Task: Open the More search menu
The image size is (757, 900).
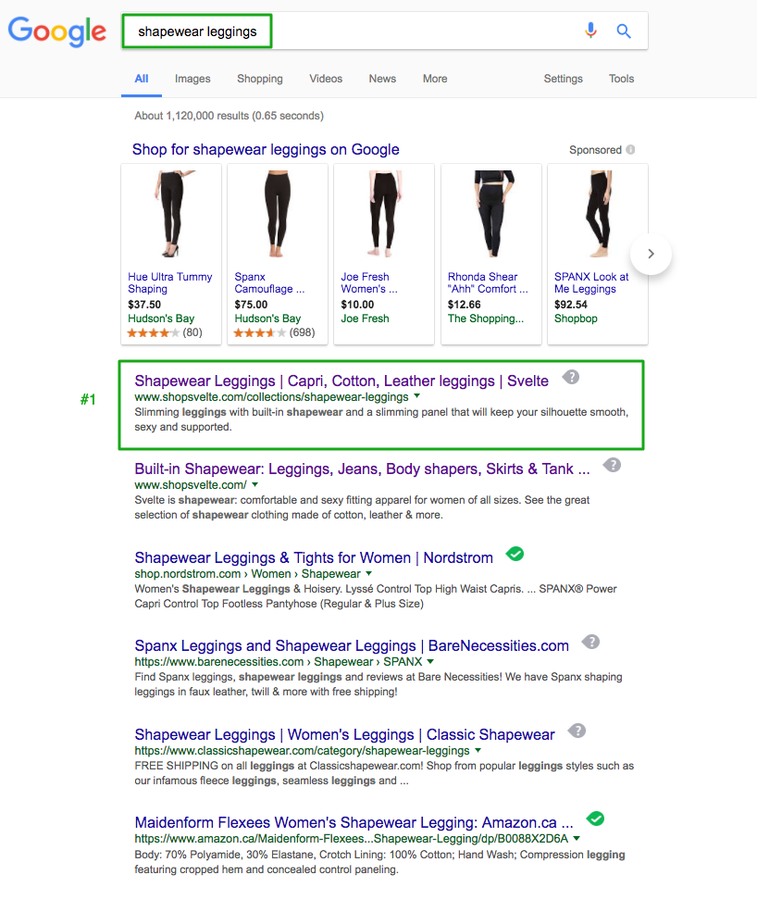Action: click(x=435, y=79)
